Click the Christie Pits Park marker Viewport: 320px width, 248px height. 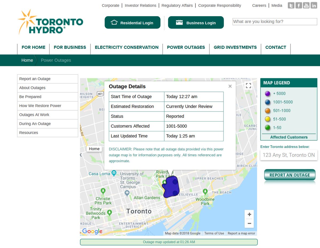tap(103, 191)
